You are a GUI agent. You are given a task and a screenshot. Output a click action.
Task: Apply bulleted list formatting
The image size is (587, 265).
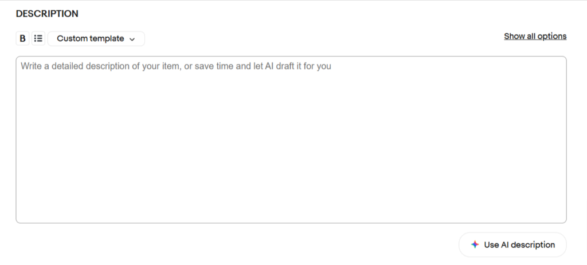pos(38,38)
